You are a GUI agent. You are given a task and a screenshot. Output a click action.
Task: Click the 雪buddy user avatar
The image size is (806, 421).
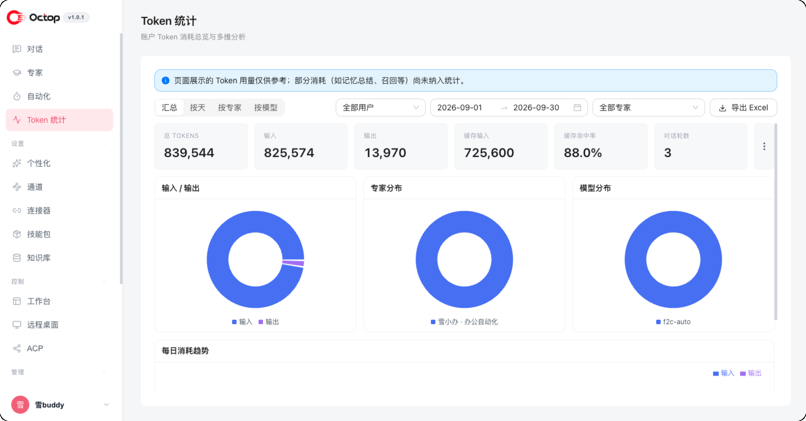coord(20,405)
